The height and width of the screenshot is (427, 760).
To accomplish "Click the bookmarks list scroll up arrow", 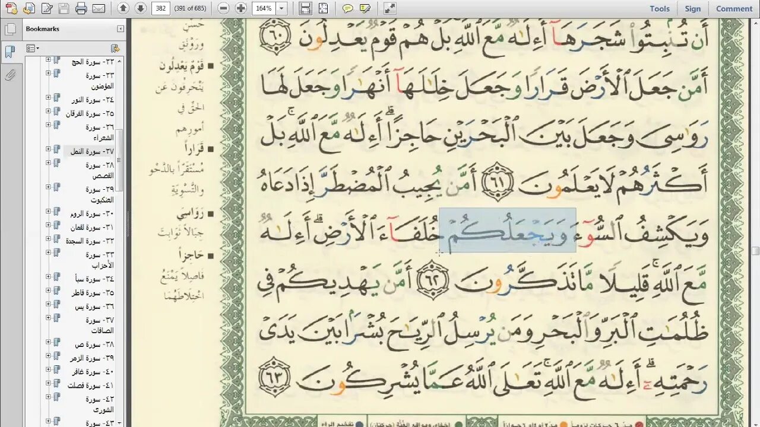I will [x=120, y=61].
